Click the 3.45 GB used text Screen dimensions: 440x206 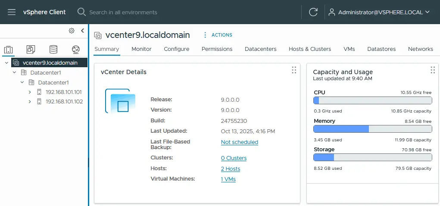coord(328,140)
